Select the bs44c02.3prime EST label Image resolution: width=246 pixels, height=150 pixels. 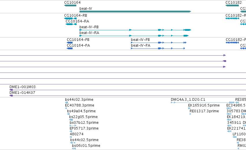click(79, 100)
